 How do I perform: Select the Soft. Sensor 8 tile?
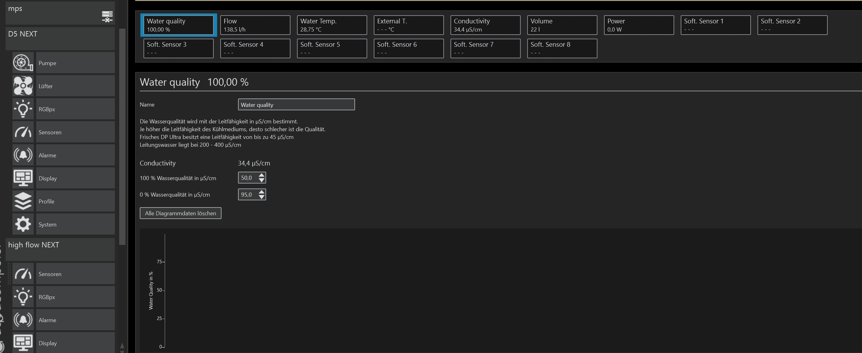(x=562, y=49)
